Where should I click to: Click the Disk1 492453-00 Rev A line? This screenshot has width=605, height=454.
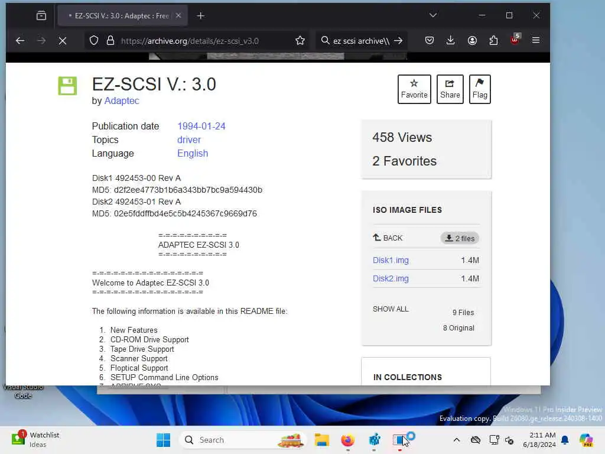click(x=136, y=178)
